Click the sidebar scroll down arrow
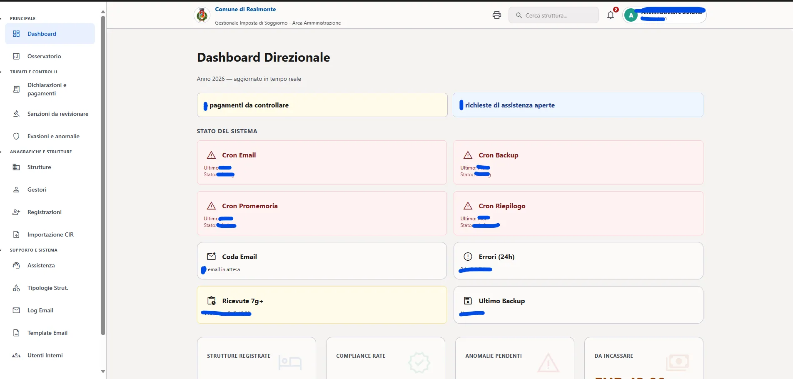 coord(103,372)
